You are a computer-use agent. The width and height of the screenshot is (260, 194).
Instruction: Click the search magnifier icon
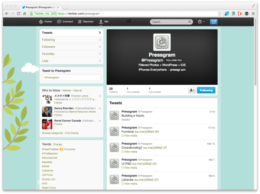click(190, 22)
